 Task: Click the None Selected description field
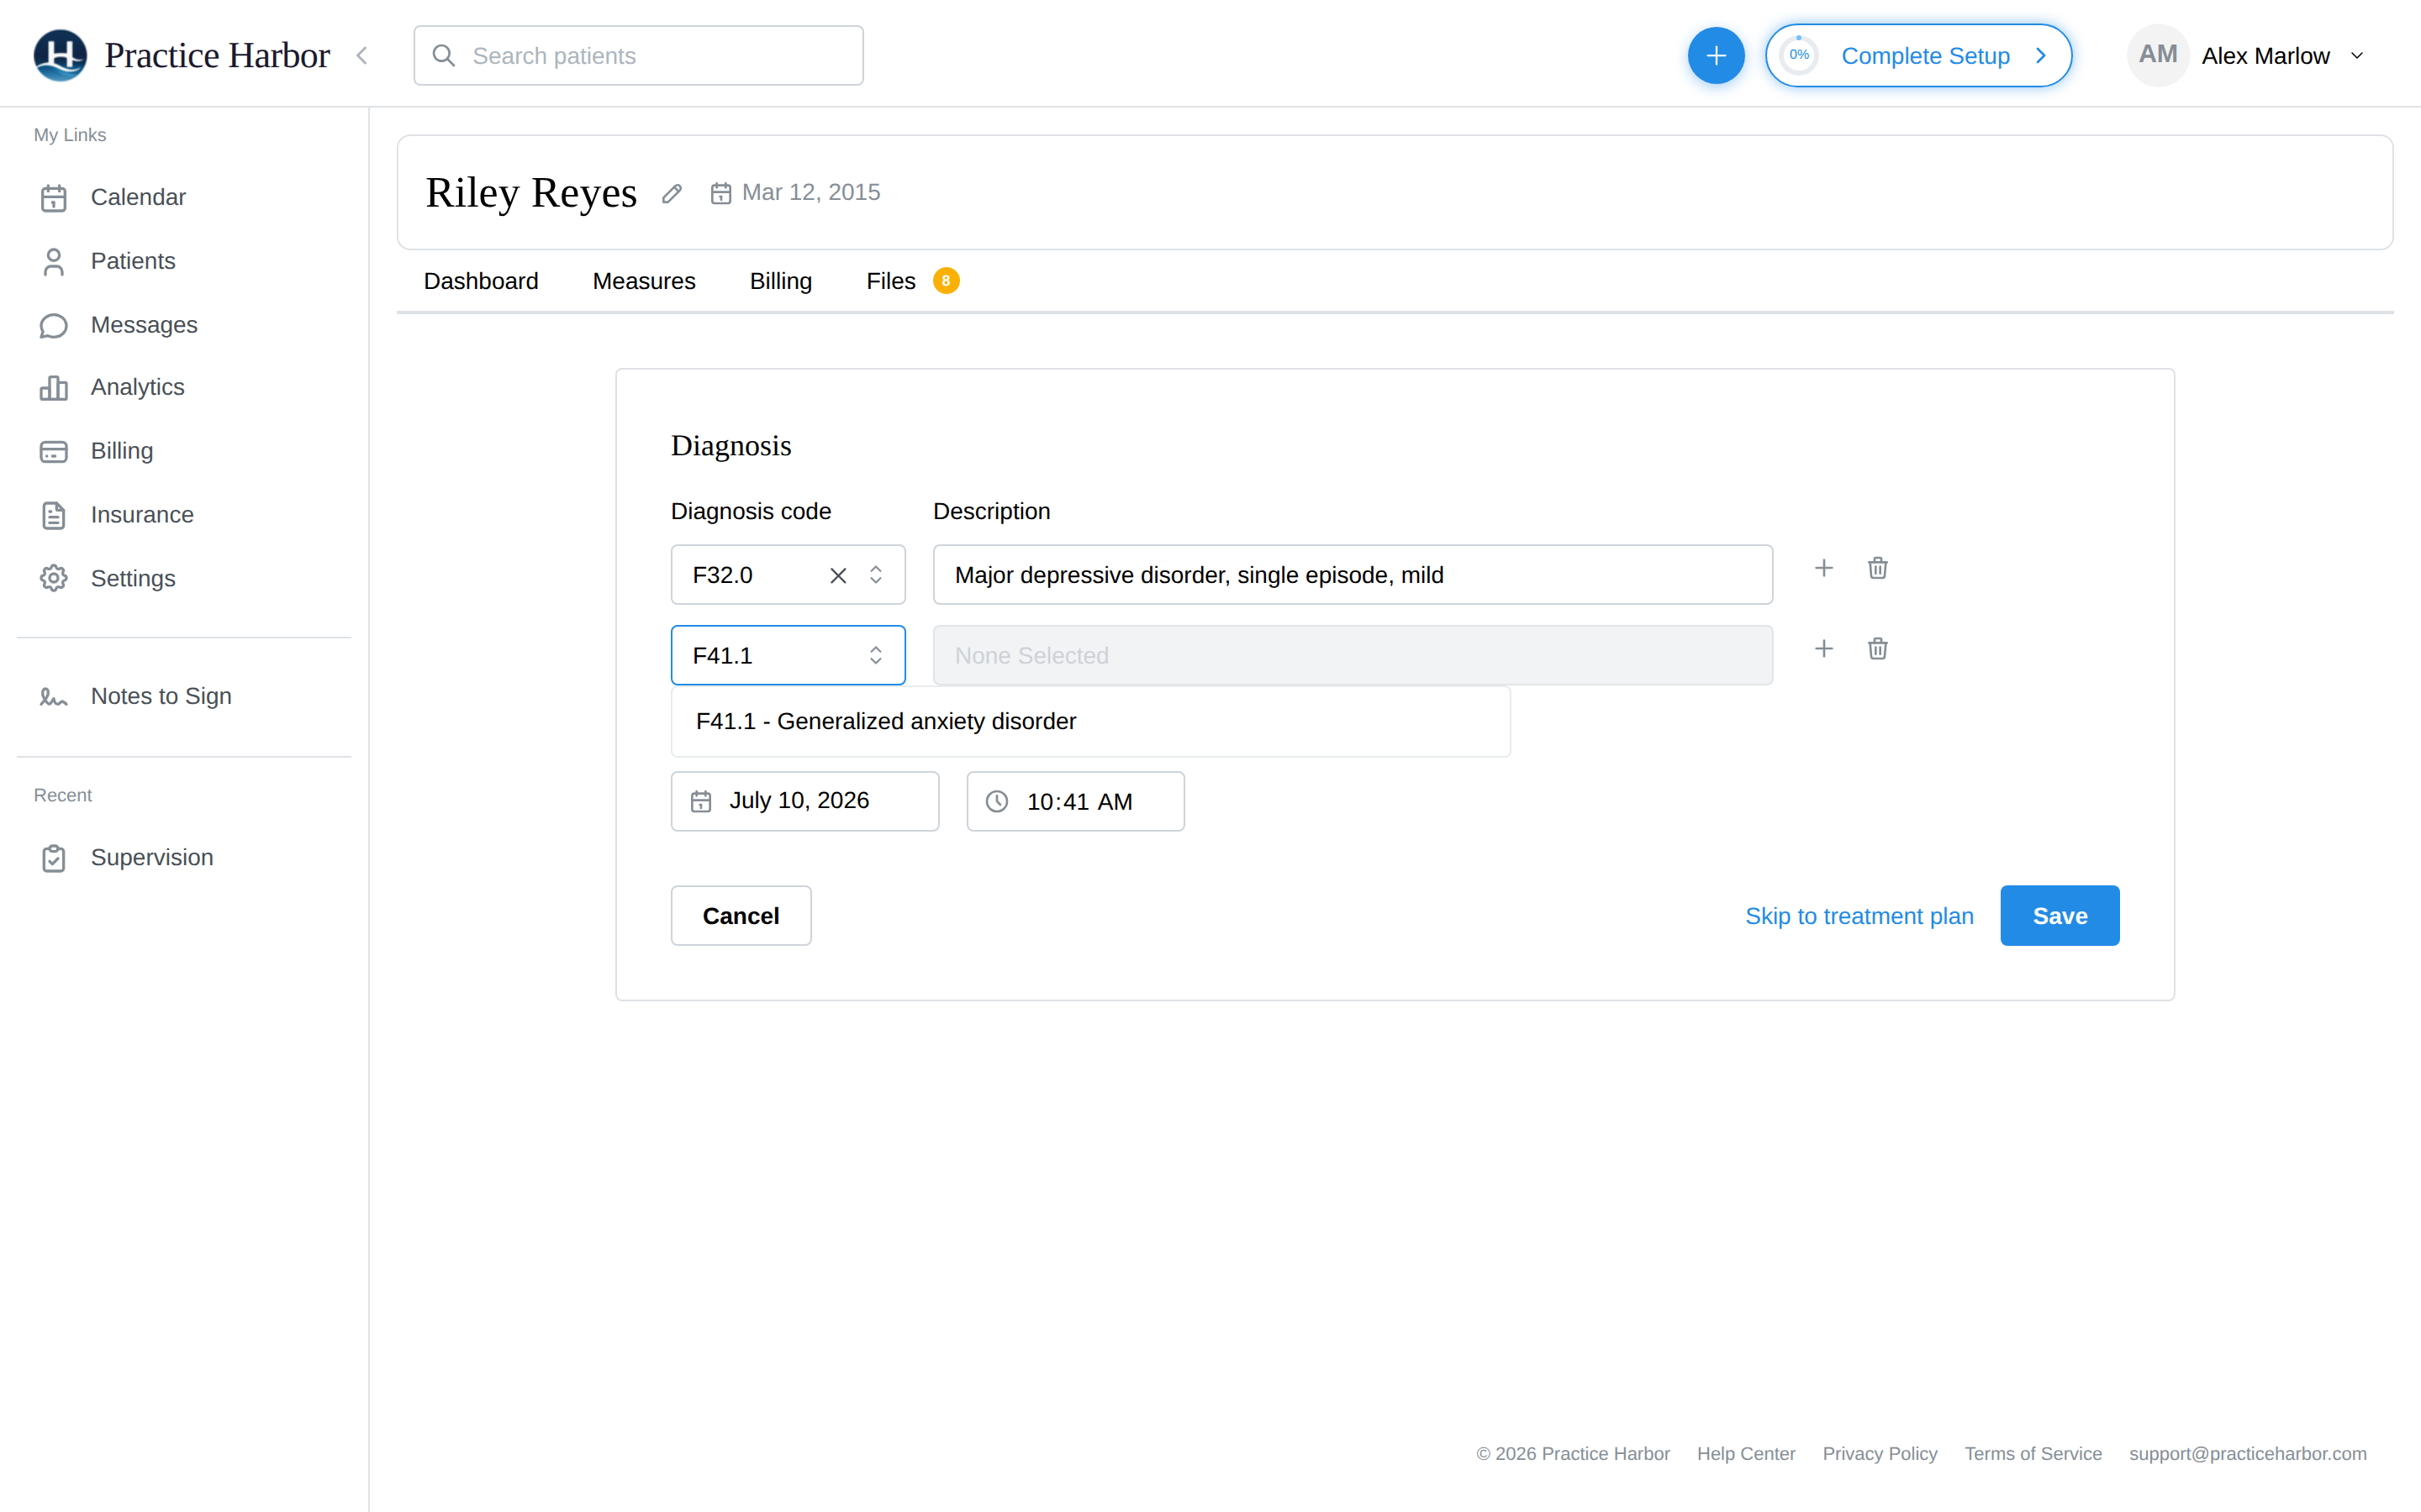1353,655
